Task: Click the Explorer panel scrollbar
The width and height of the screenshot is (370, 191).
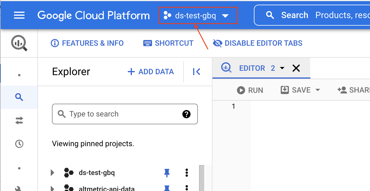Action: point(202,178)
